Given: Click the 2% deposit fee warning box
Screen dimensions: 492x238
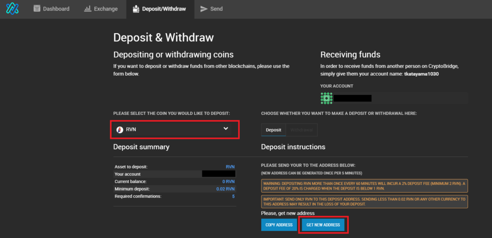Looking at the screenshot, I should 364,186.
